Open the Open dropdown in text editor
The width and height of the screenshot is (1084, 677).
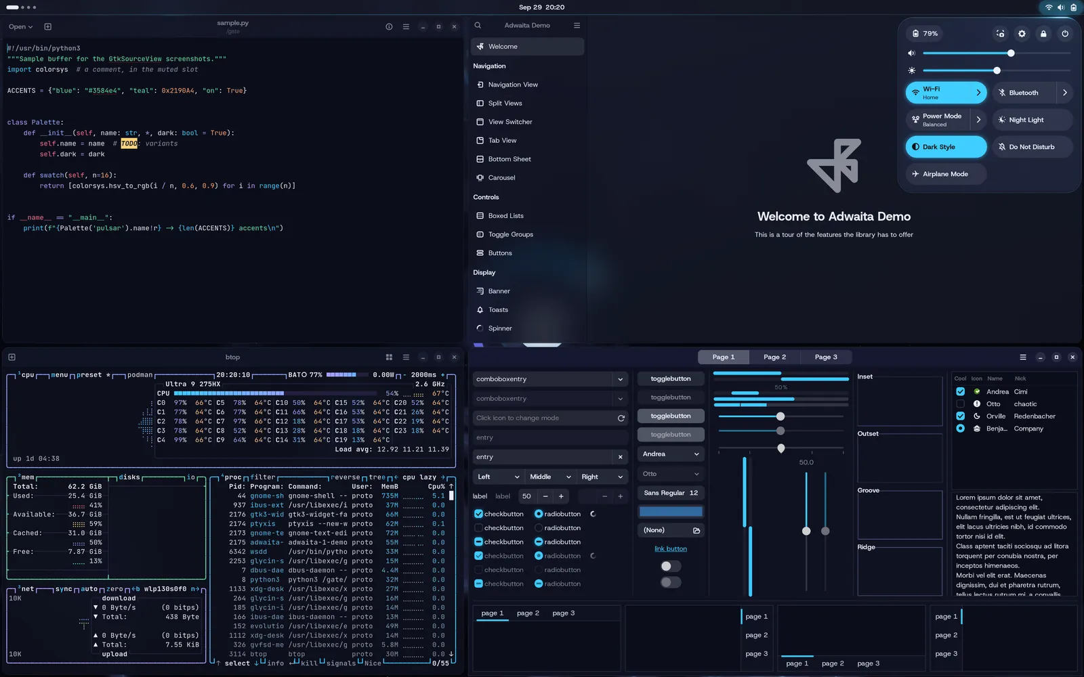coord(20,27)
